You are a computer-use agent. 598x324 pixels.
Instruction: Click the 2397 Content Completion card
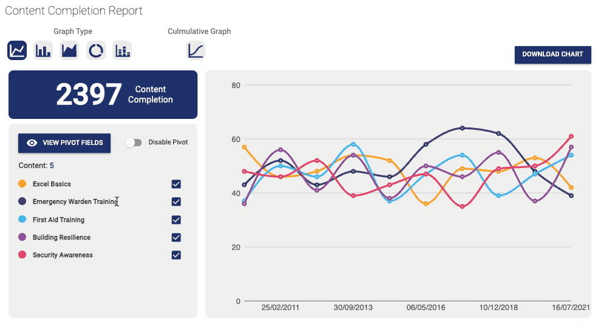(103, 95)
